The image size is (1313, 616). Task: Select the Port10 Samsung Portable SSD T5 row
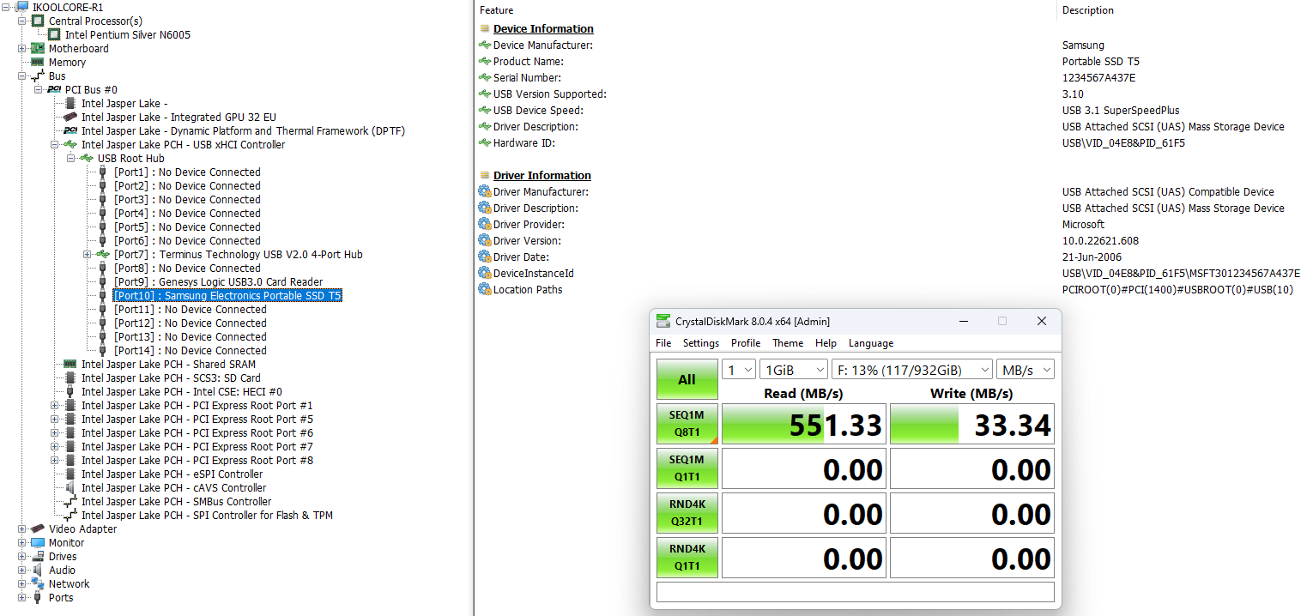point(227,295)
